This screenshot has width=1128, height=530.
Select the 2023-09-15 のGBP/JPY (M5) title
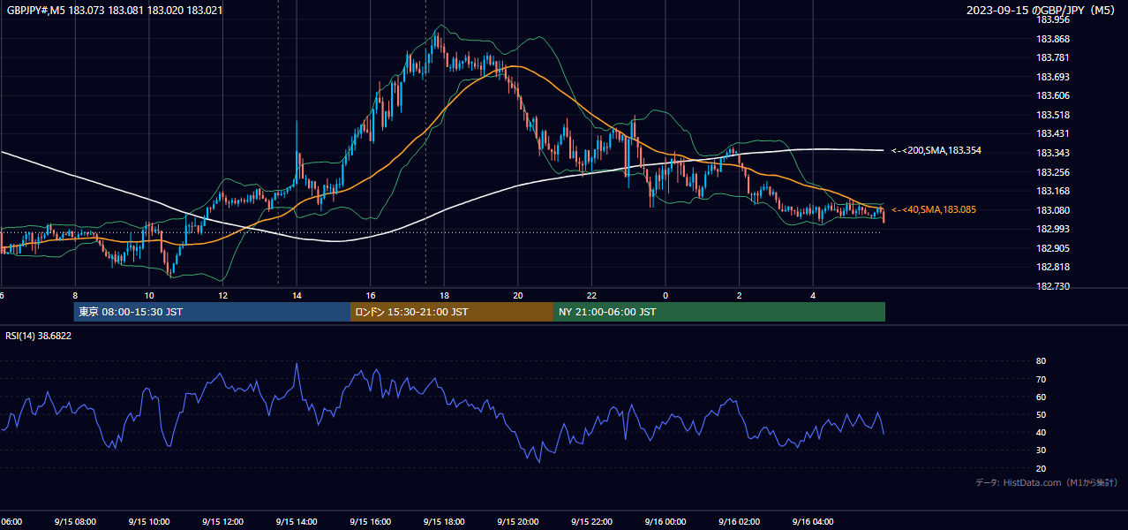[x=1042, y=11]
